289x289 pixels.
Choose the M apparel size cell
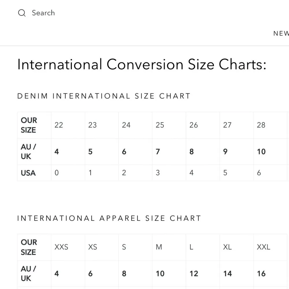coord(159,247)
